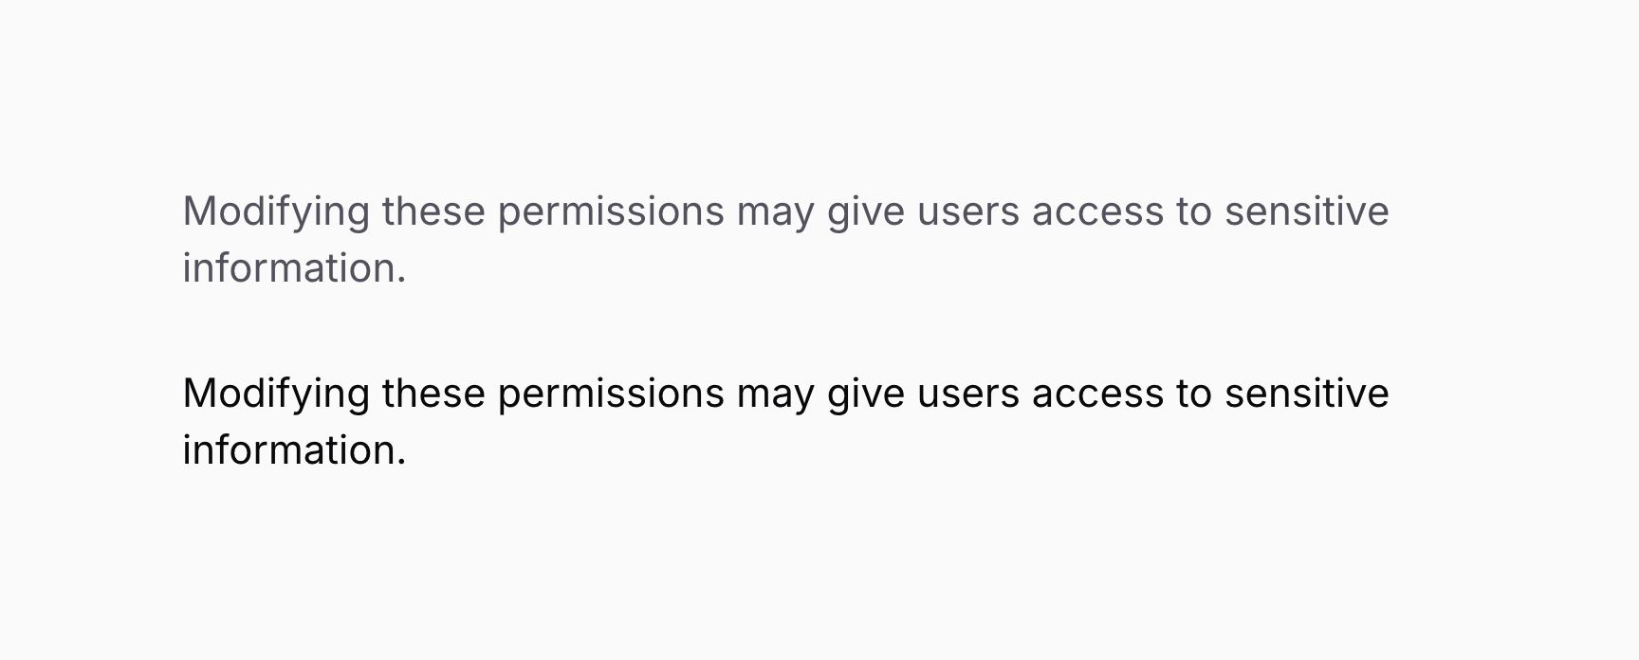Click the word "may" in the black text

(x=775, y=394)
